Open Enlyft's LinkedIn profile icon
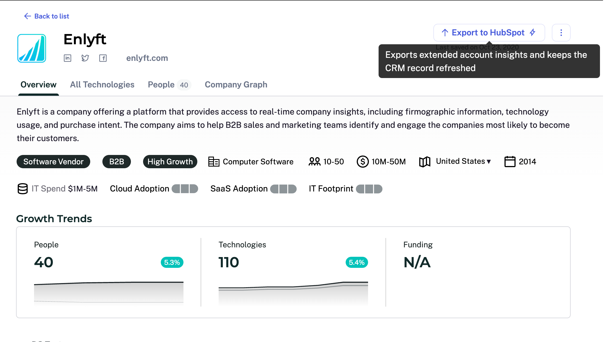This screenshot has height=342, width=608. tap(68, 58)
